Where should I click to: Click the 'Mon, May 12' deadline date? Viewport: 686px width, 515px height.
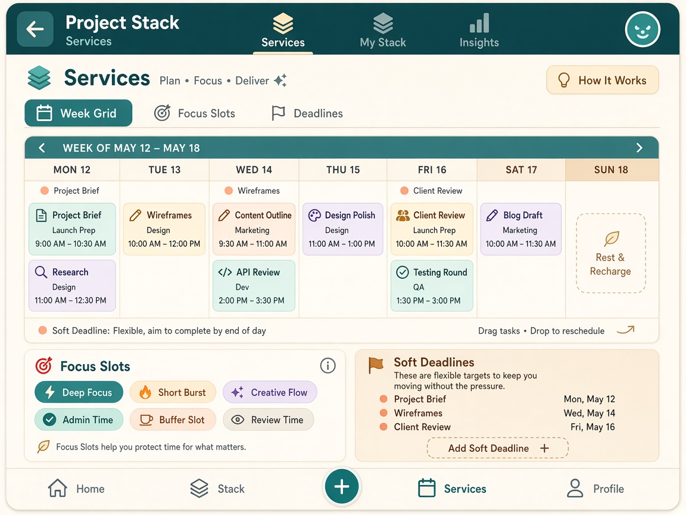(590, 399)
